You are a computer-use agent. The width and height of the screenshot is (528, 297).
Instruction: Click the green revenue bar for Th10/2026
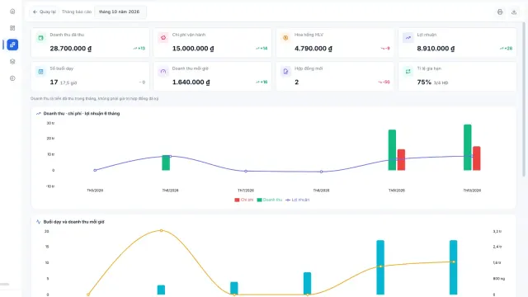(x=468, y=148)
